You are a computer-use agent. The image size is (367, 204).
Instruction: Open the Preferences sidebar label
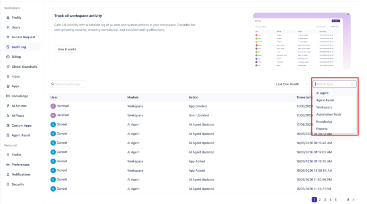[21, 165]
